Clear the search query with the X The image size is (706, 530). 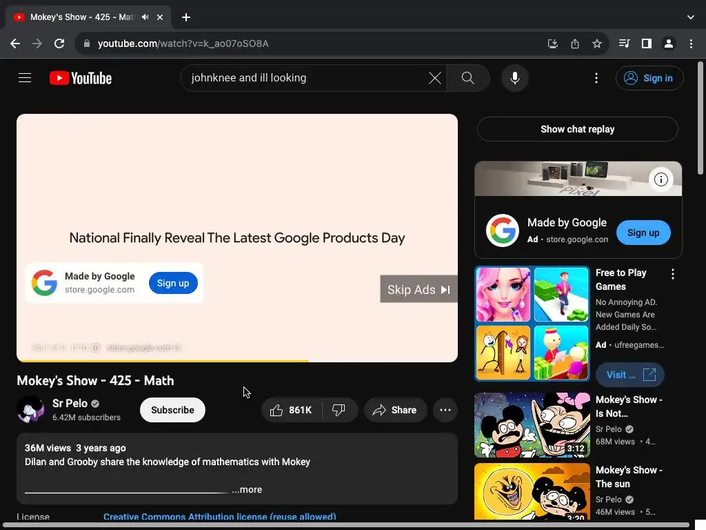point(435,78)
